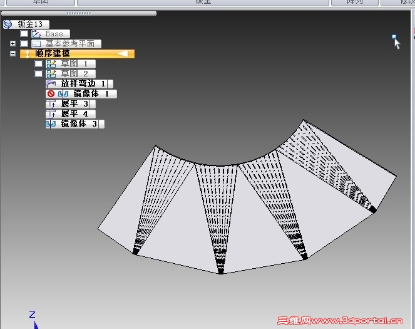Select the 镜像体 1 feature label
Image resolution: width=415 pixels, height=329 pixels.
[x=91, y=94]
